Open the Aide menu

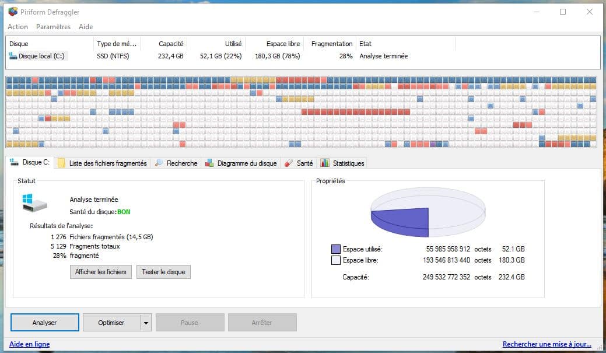point(86,27)
